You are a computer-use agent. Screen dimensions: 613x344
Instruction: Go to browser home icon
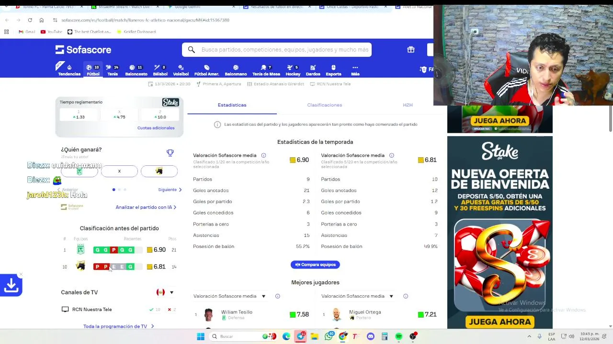[x=42, y=20]
